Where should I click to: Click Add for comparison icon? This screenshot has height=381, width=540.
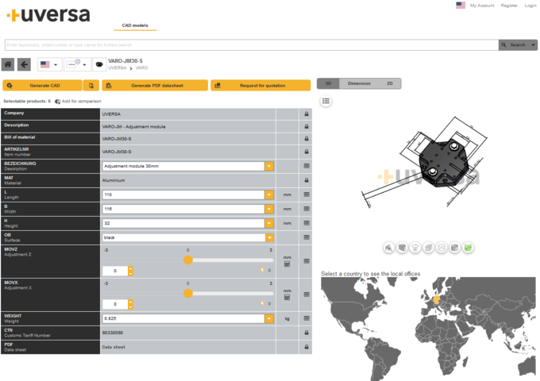57,102
